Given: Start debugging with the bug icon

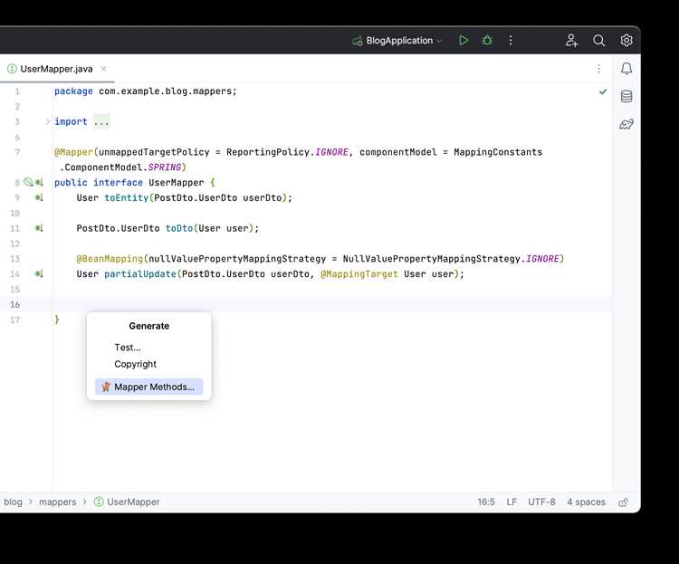Looking at the screenshot, I should pyautogui.click(x=487, y=40).
